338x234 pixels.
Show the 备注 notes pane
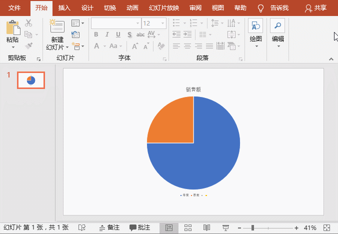[109, 228]
